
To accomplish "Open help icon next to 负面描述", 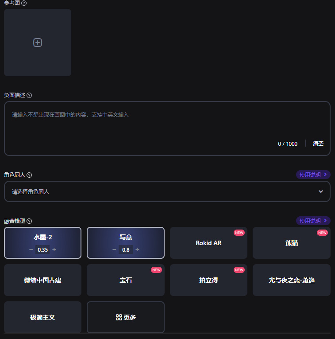I will 29,95.
